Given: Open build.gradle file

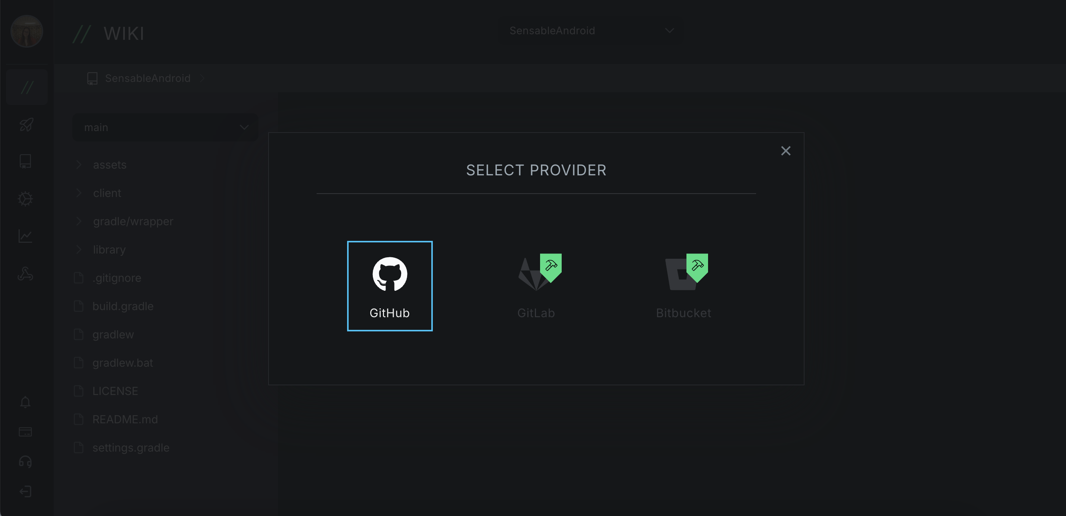Looking at the screenshot, I should click(x=123, y=306).
